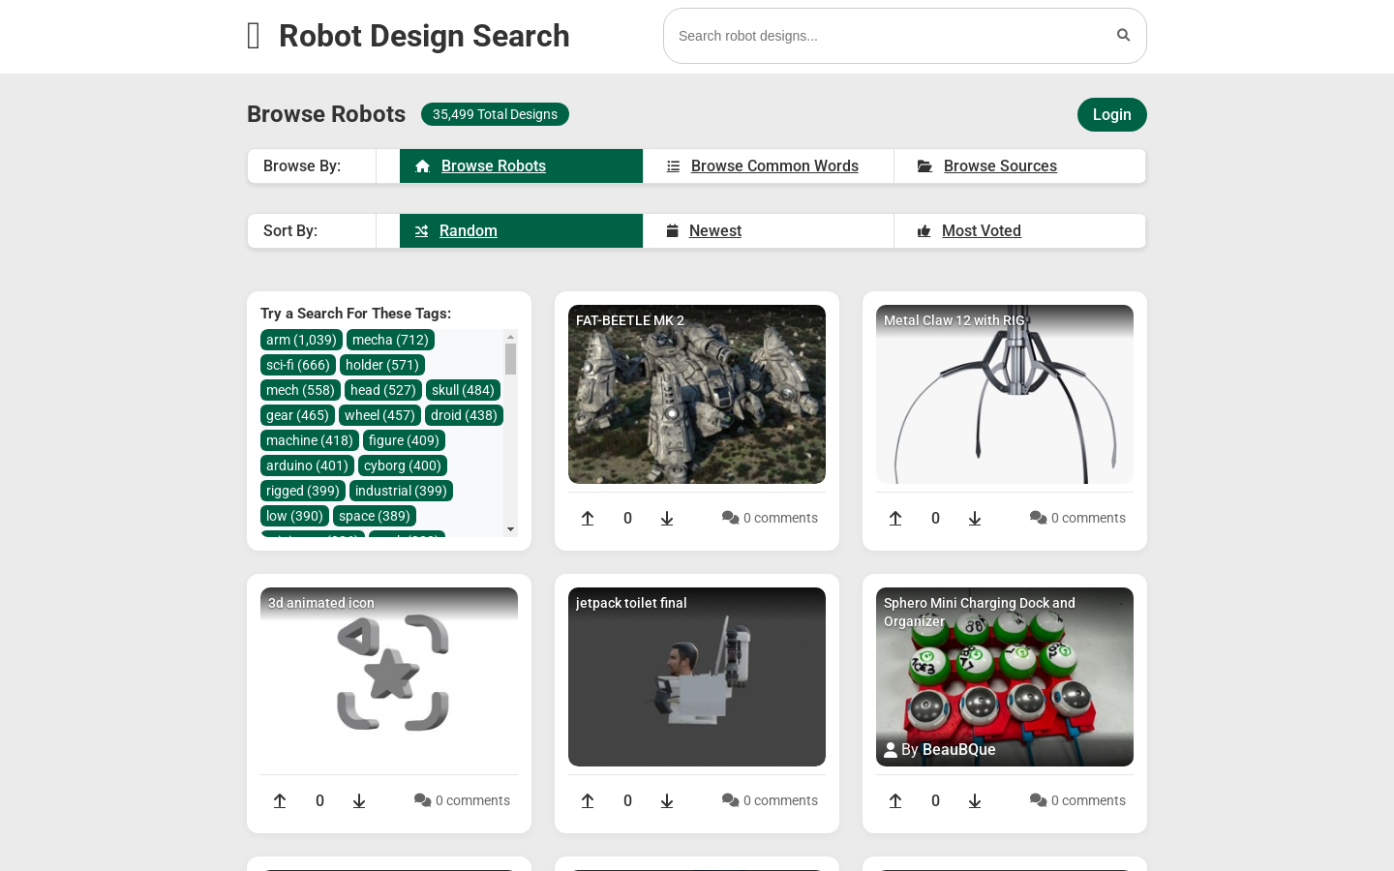Click the tag list scrollbar down arrow
This screenshot has height=871, width=1394.
click(x=510, y=529)
